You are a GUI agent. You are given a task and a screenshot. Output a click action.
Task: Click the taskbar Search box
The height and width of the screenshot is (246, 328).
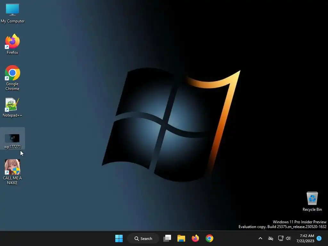pyautogui.click(x=143, y=238)
